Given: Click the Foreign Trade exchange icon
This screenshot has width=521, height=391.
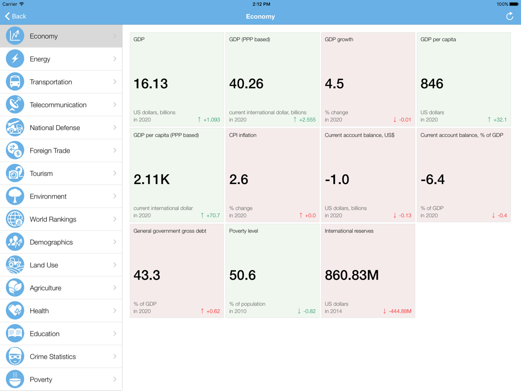Looking at the screenshot, I should click(15, 150).
